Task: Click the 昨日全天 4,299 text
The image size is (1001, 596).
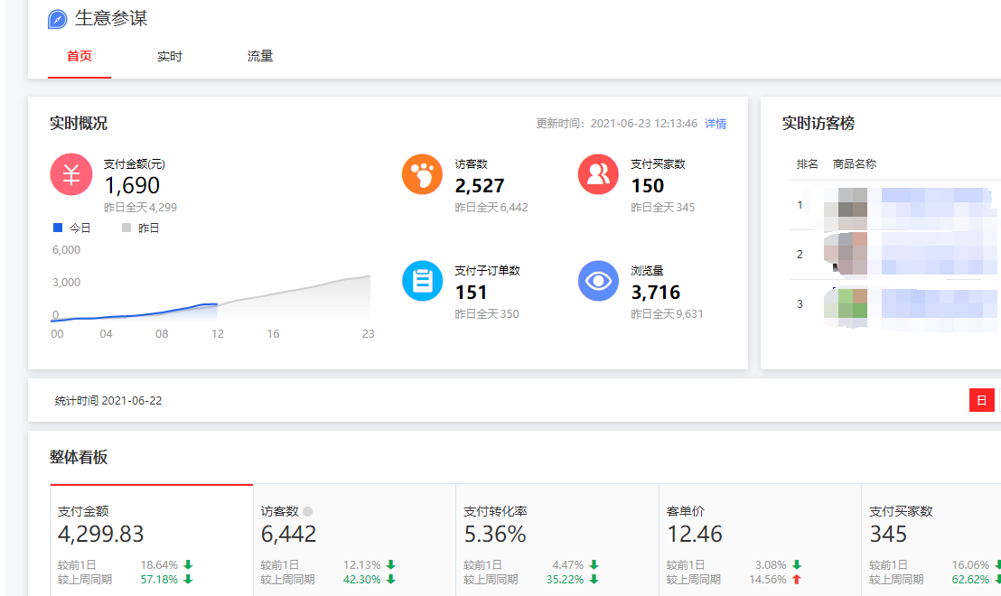Action: pos(140,208)
